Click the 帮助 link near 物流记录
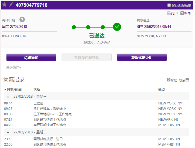Viewport: 195px width, 148px height. click(x=174, y=80)
